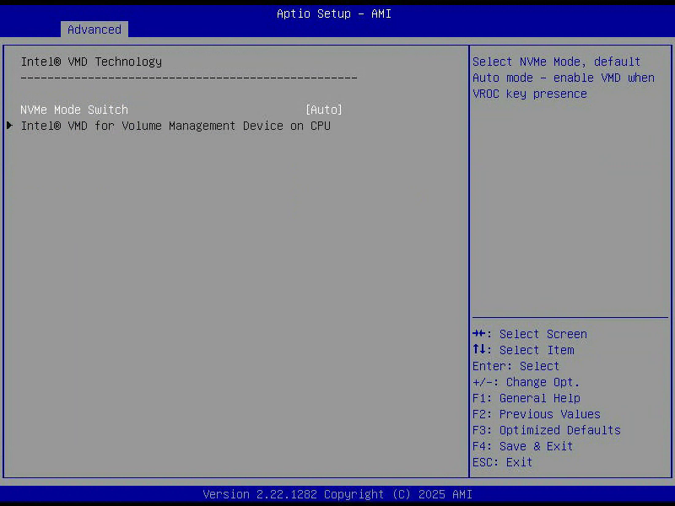Viewport: 675px width, 506px height.
Task: Click the F4: Save & Exit hint
Action: click(x=522, y=446)
